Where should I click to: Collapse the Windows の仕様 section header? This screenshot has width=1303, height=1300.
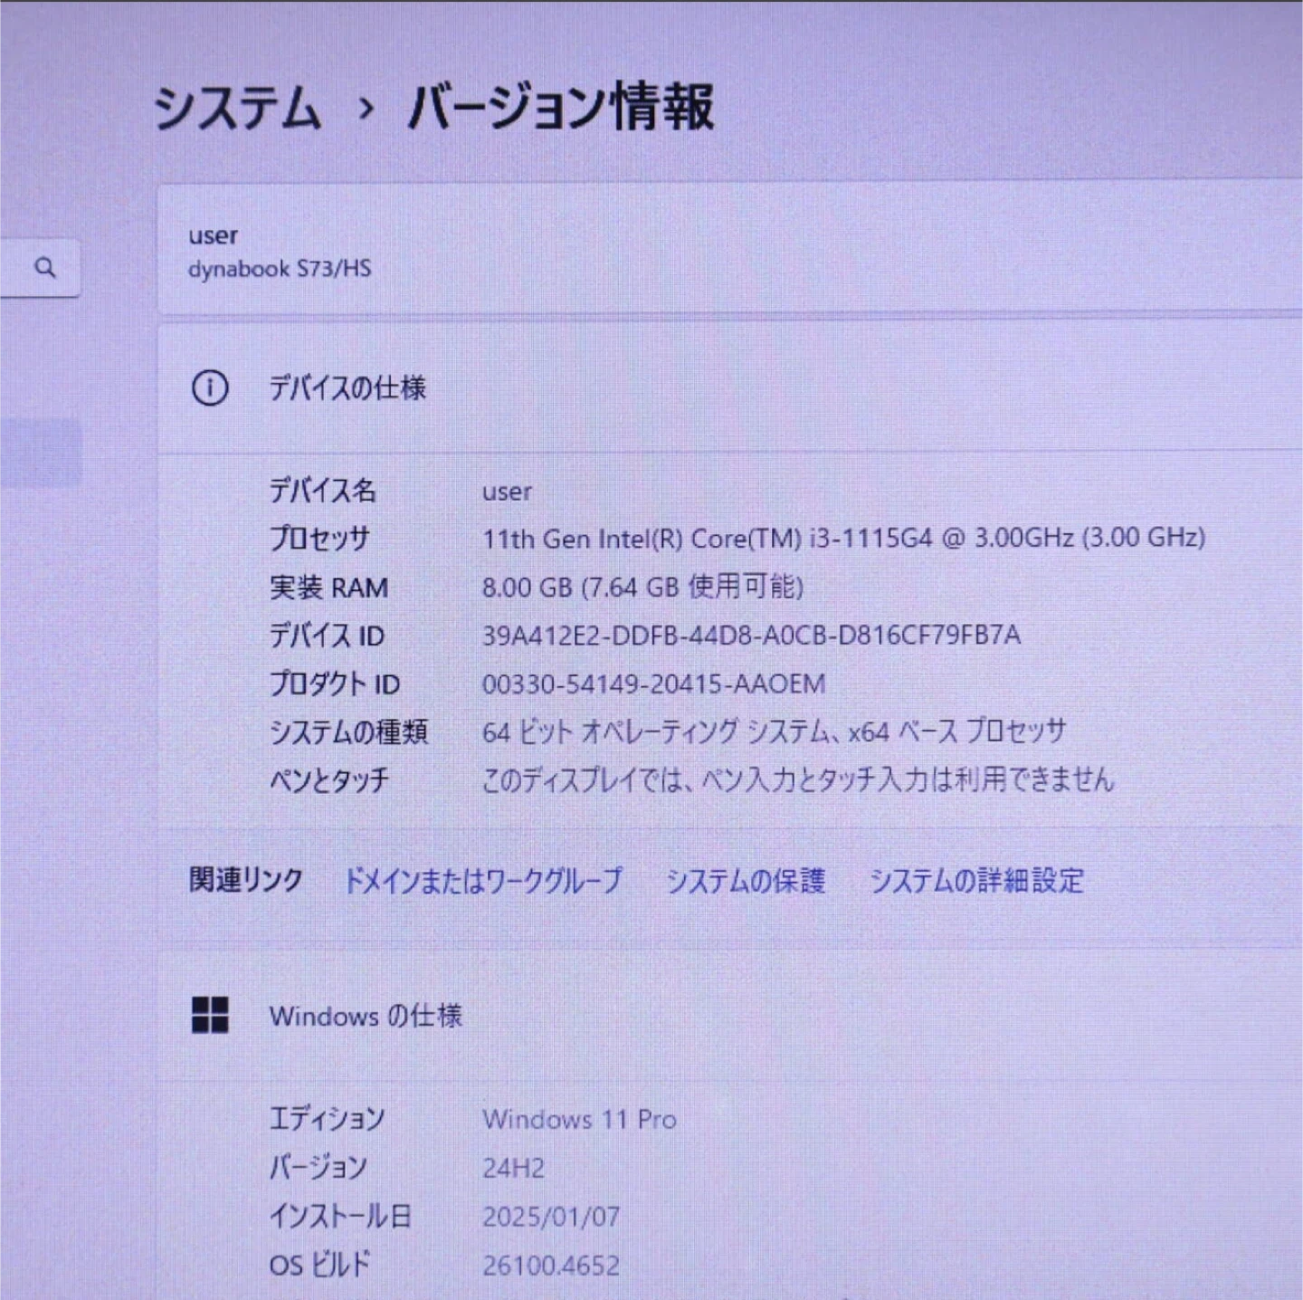pyautogui.click(x=724, y=1016)
